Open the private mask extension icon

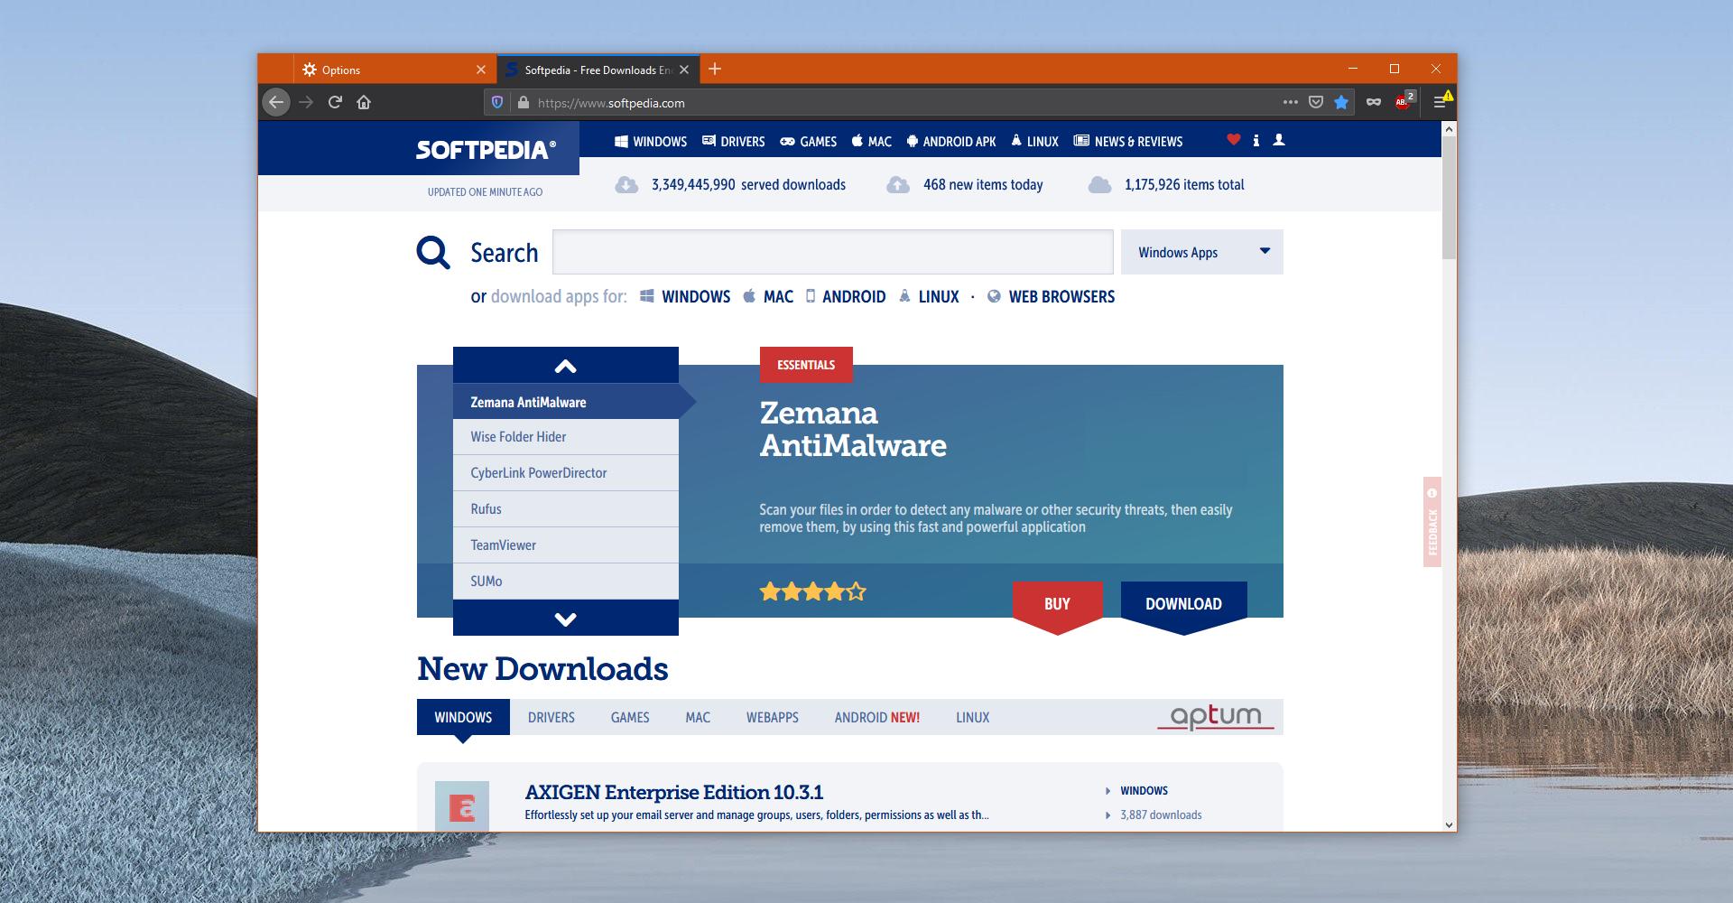1374,102
